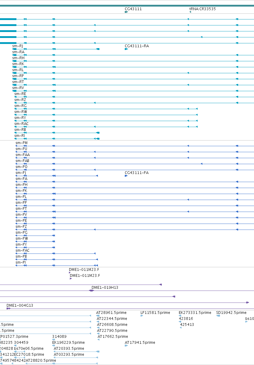Select the SD19942.5prime EST label
Screen dimensions: 254x365
[231, 313]
